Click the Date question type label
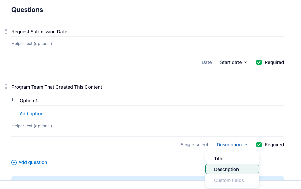The height and width of the screenshot is (189, 301). click(207, 62)
